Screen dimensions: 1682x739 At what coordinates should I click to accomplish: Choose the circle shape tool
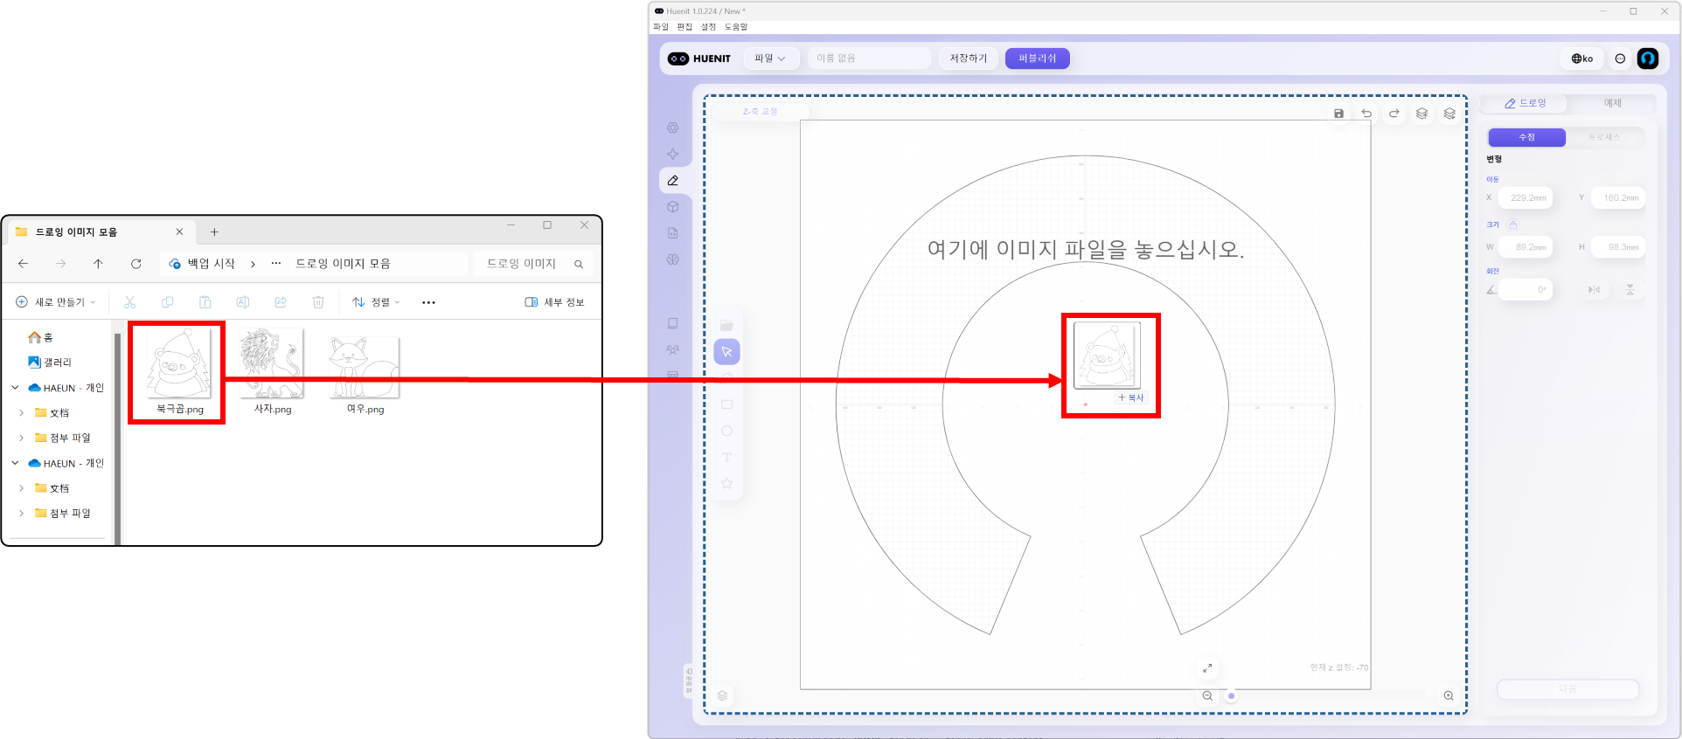coord(726,431)
